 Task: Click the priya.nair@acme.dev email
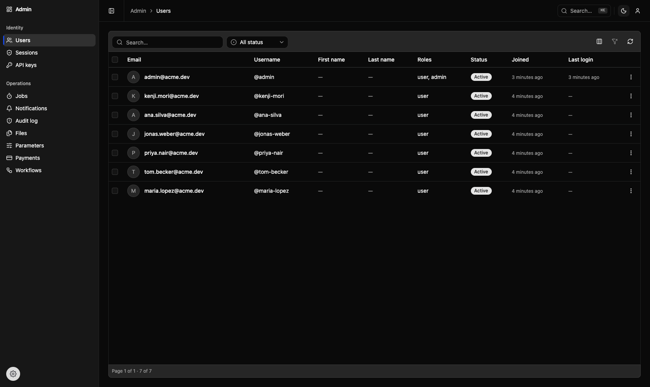(171, 153)
